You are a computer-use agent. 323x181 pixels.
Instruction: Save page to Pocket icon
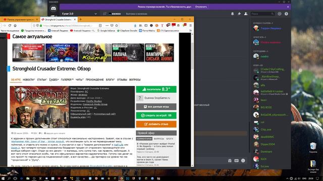tap(112, 26)
